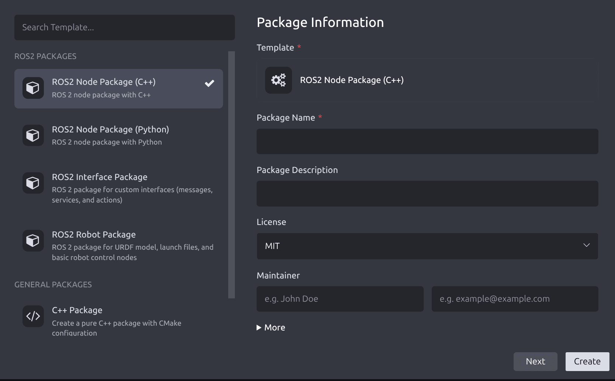Click the checkmark on the selected template
This screenshot has width=615, height=381.
(209, 83)
